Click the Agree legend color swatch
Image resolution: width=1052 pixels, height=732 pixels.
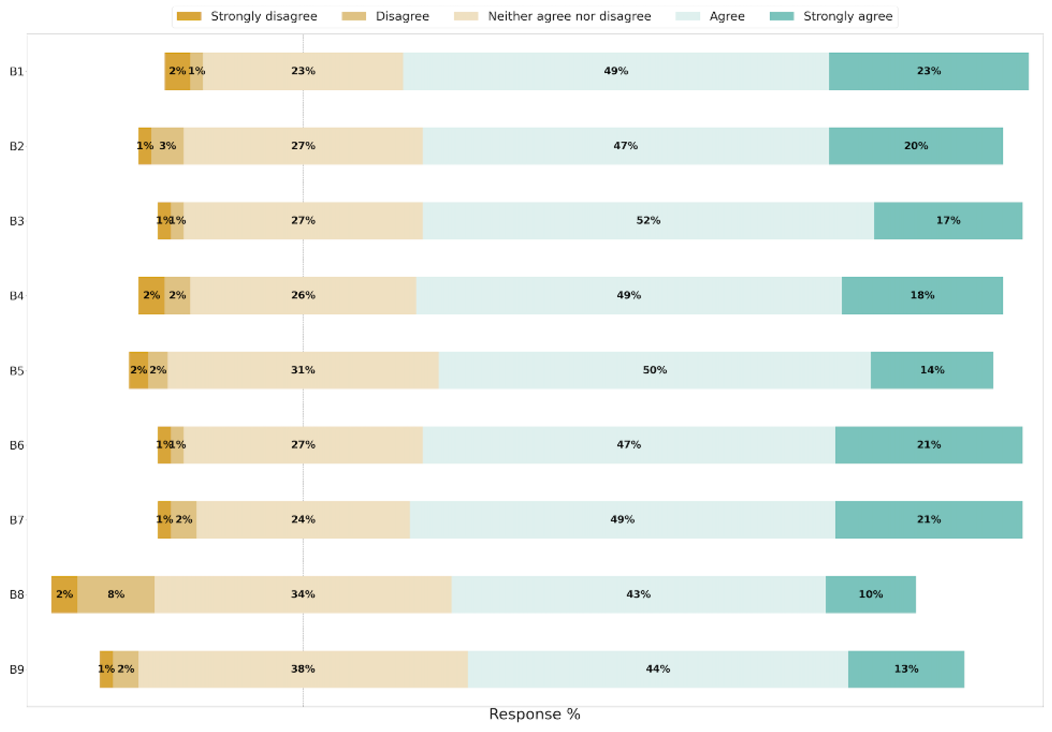pyautogui.click(x=687, y=16)
